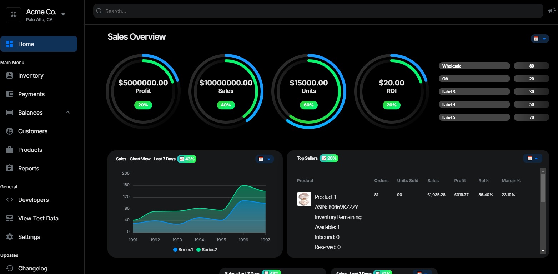Click the Wholesale value 80
The image size is (558, 274).
532,66
